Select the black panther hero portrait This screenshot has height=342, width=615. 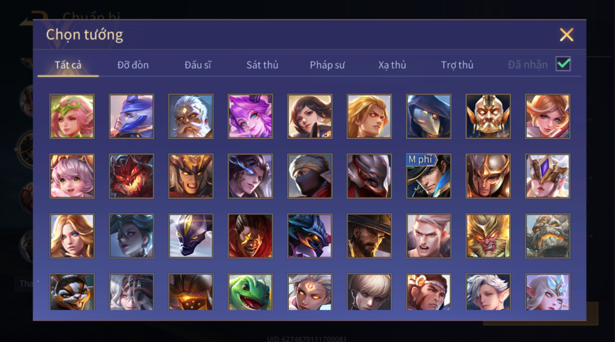pos(191,236)
